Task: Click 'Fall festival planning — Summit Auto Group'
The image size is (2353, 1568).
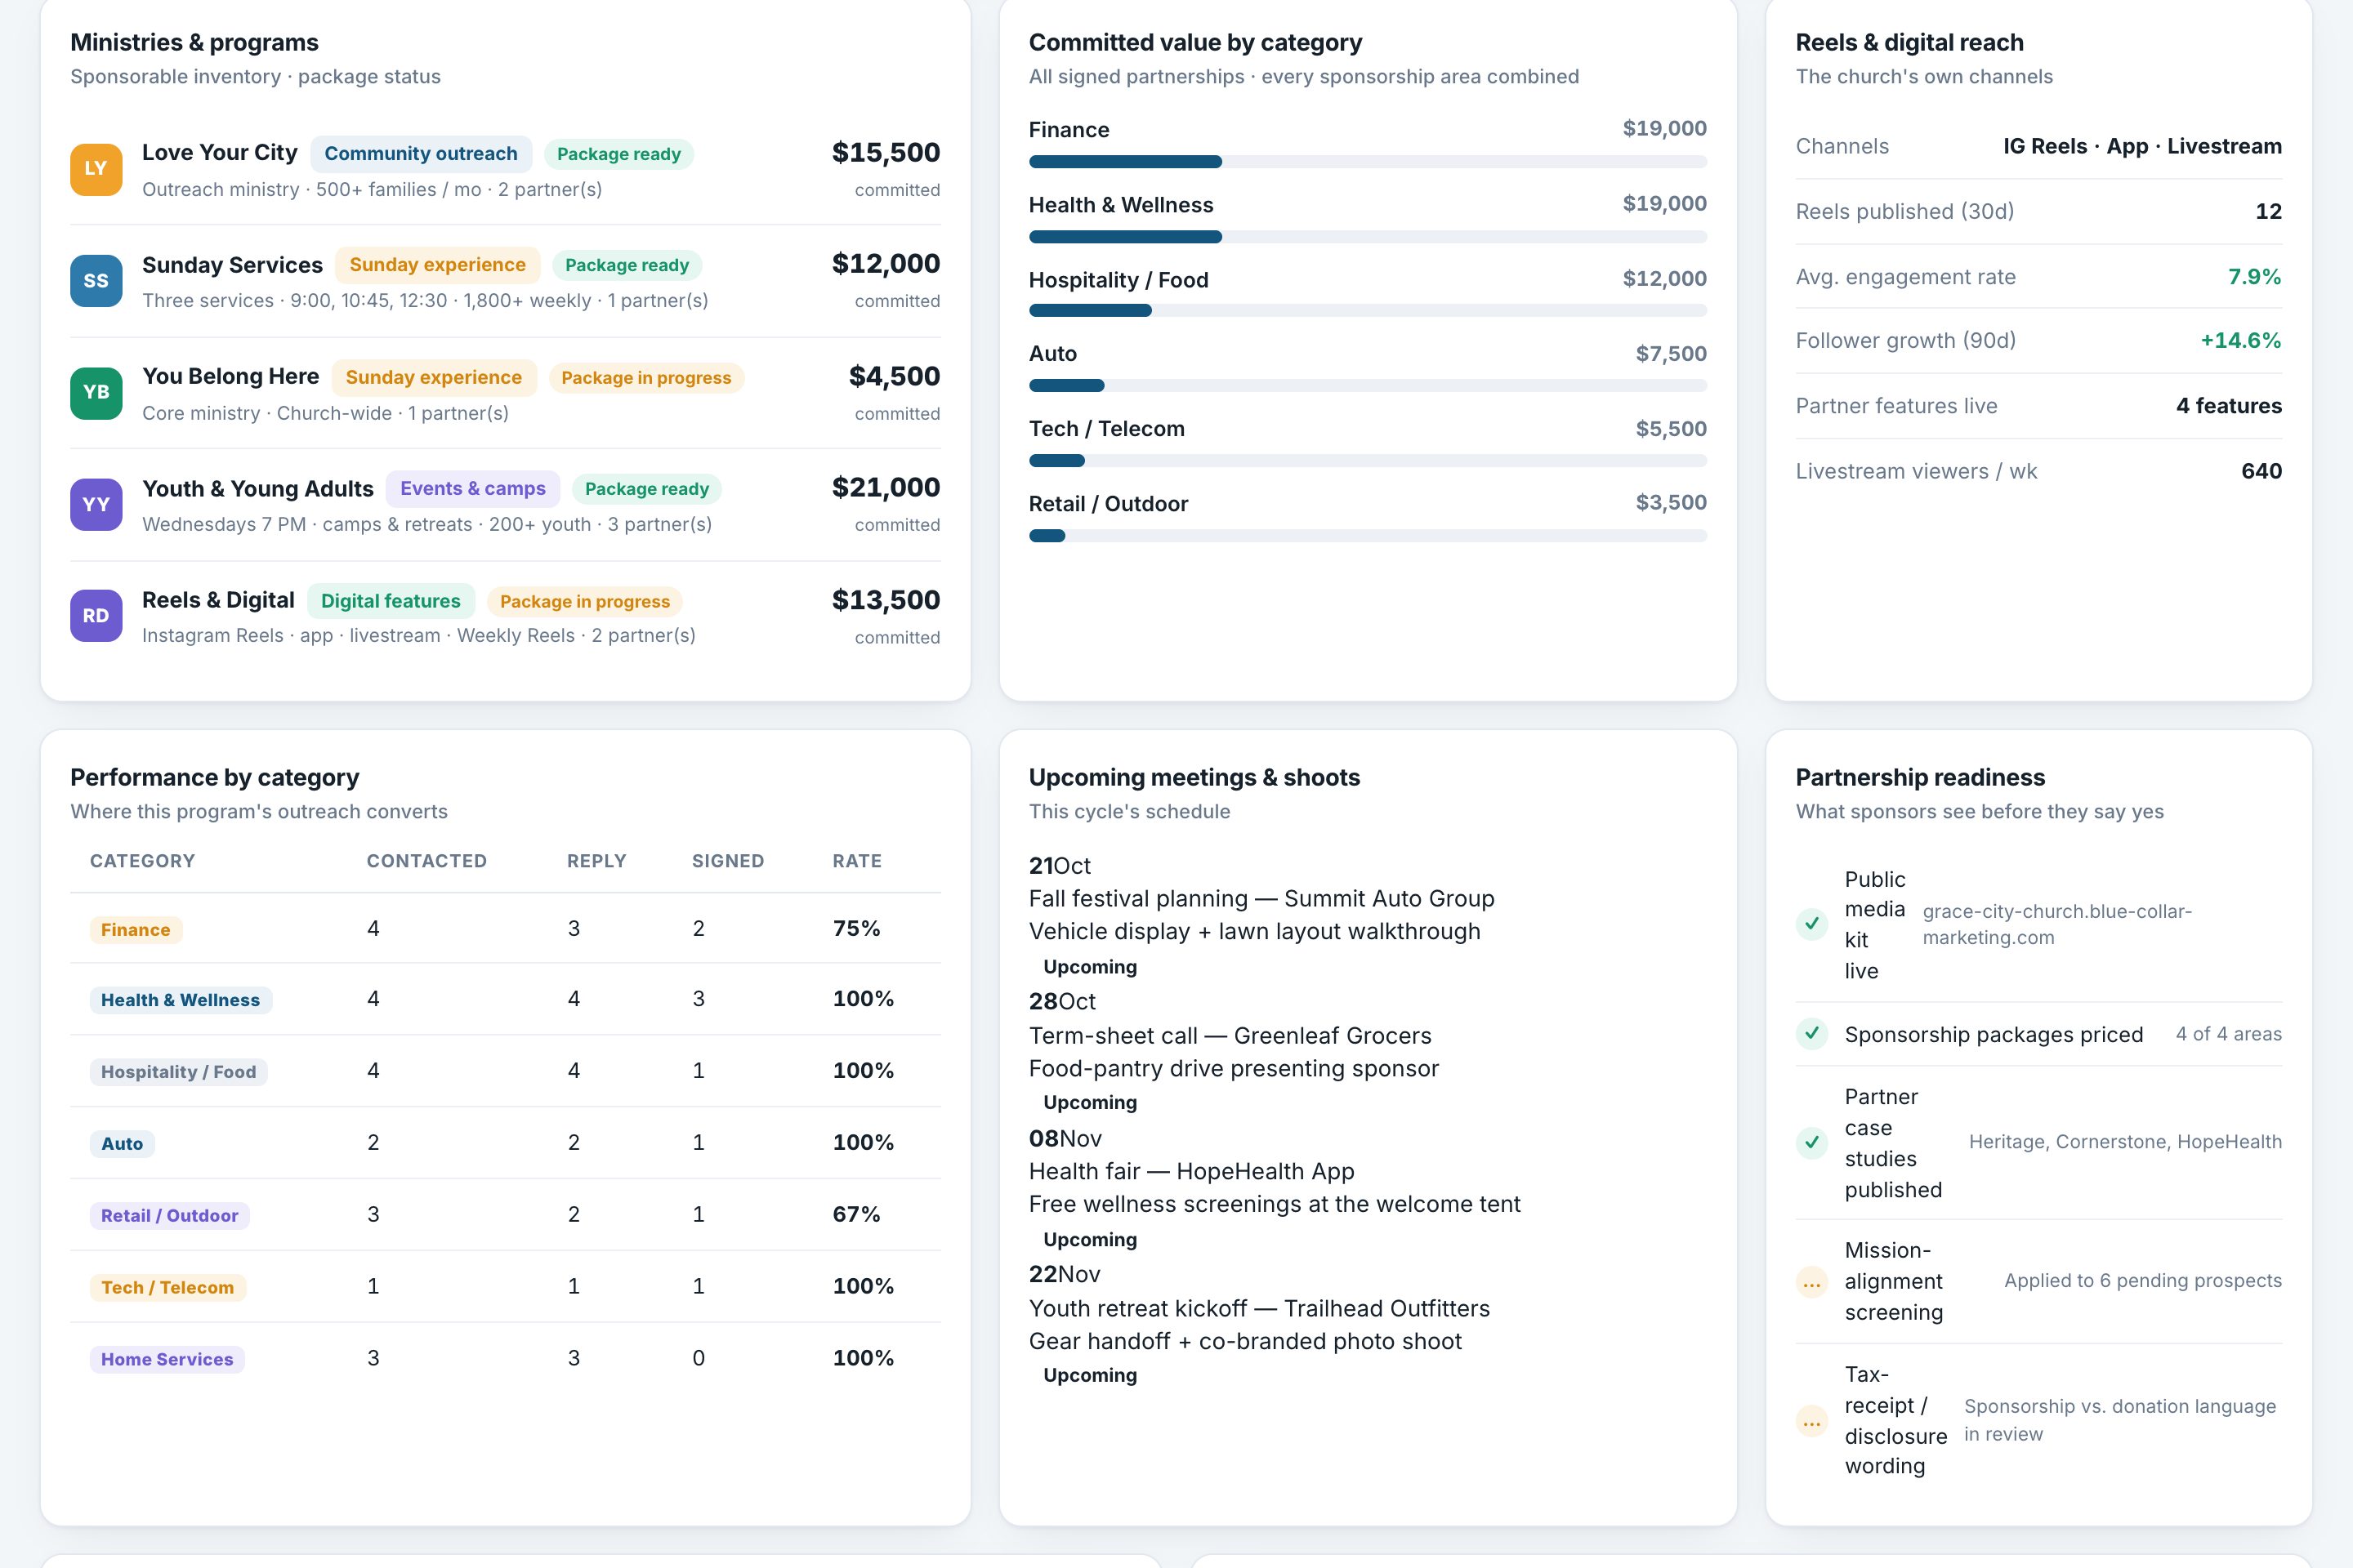Action: tap(1261, 899)
